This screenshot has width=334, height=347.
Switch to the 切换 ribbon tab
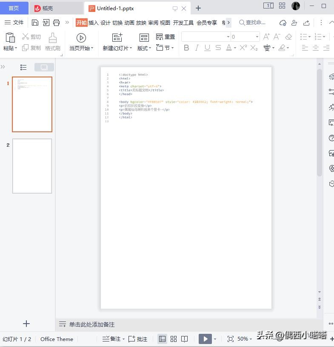click(x=117, y=23)
